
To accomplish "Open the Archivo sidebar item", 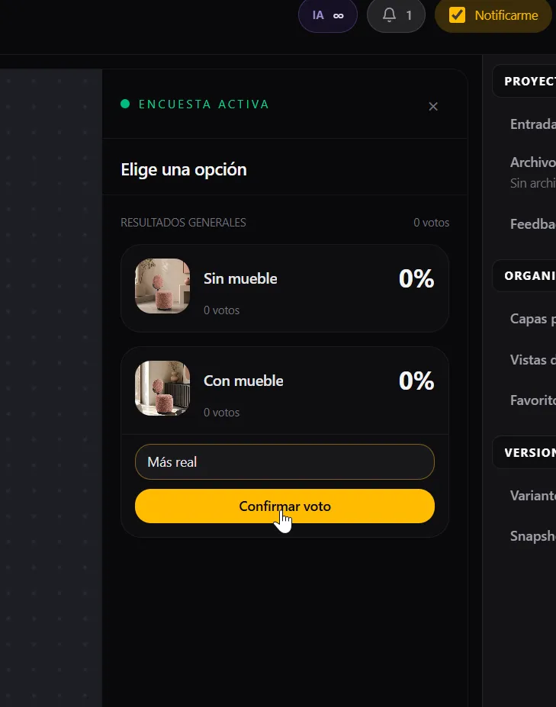I will tap(532, 162).
